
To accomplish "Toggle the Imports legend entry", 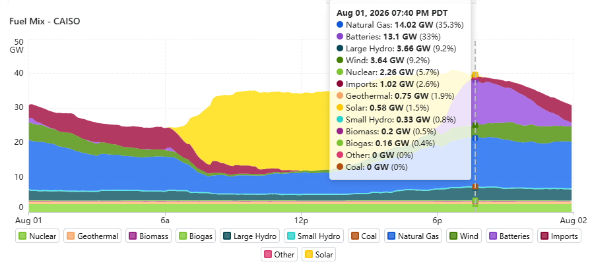I will tap(559, 236).
